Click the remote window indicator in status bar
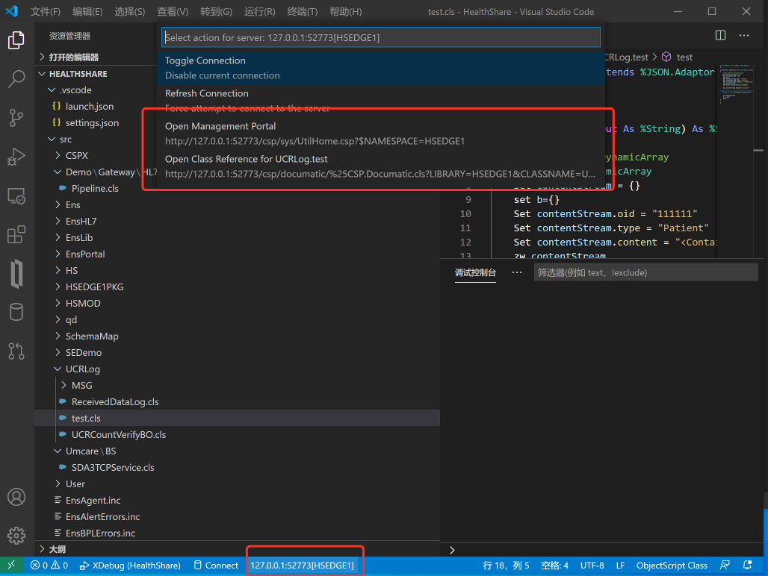 coord(11,566)
